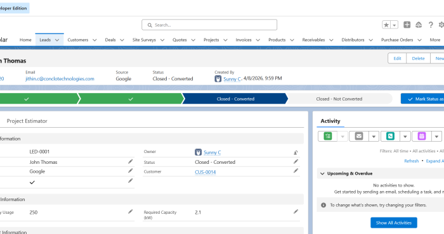Open the dropdown beside New Event icon
Image resolution: width=444 pixels, height=234 pixels.
pos(436,137)
